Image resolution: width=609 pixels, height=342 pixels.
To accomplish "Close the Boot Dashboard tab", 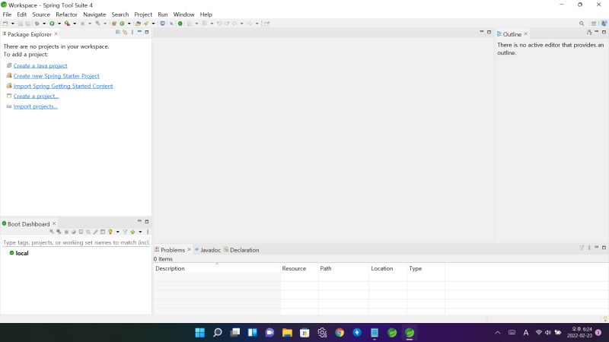I will 54,223.
